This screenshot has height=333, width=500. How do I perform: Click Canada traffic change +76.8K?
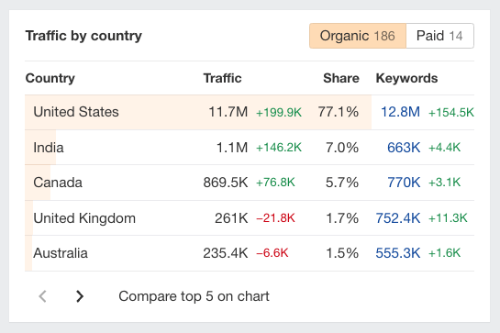pos(275,183)
